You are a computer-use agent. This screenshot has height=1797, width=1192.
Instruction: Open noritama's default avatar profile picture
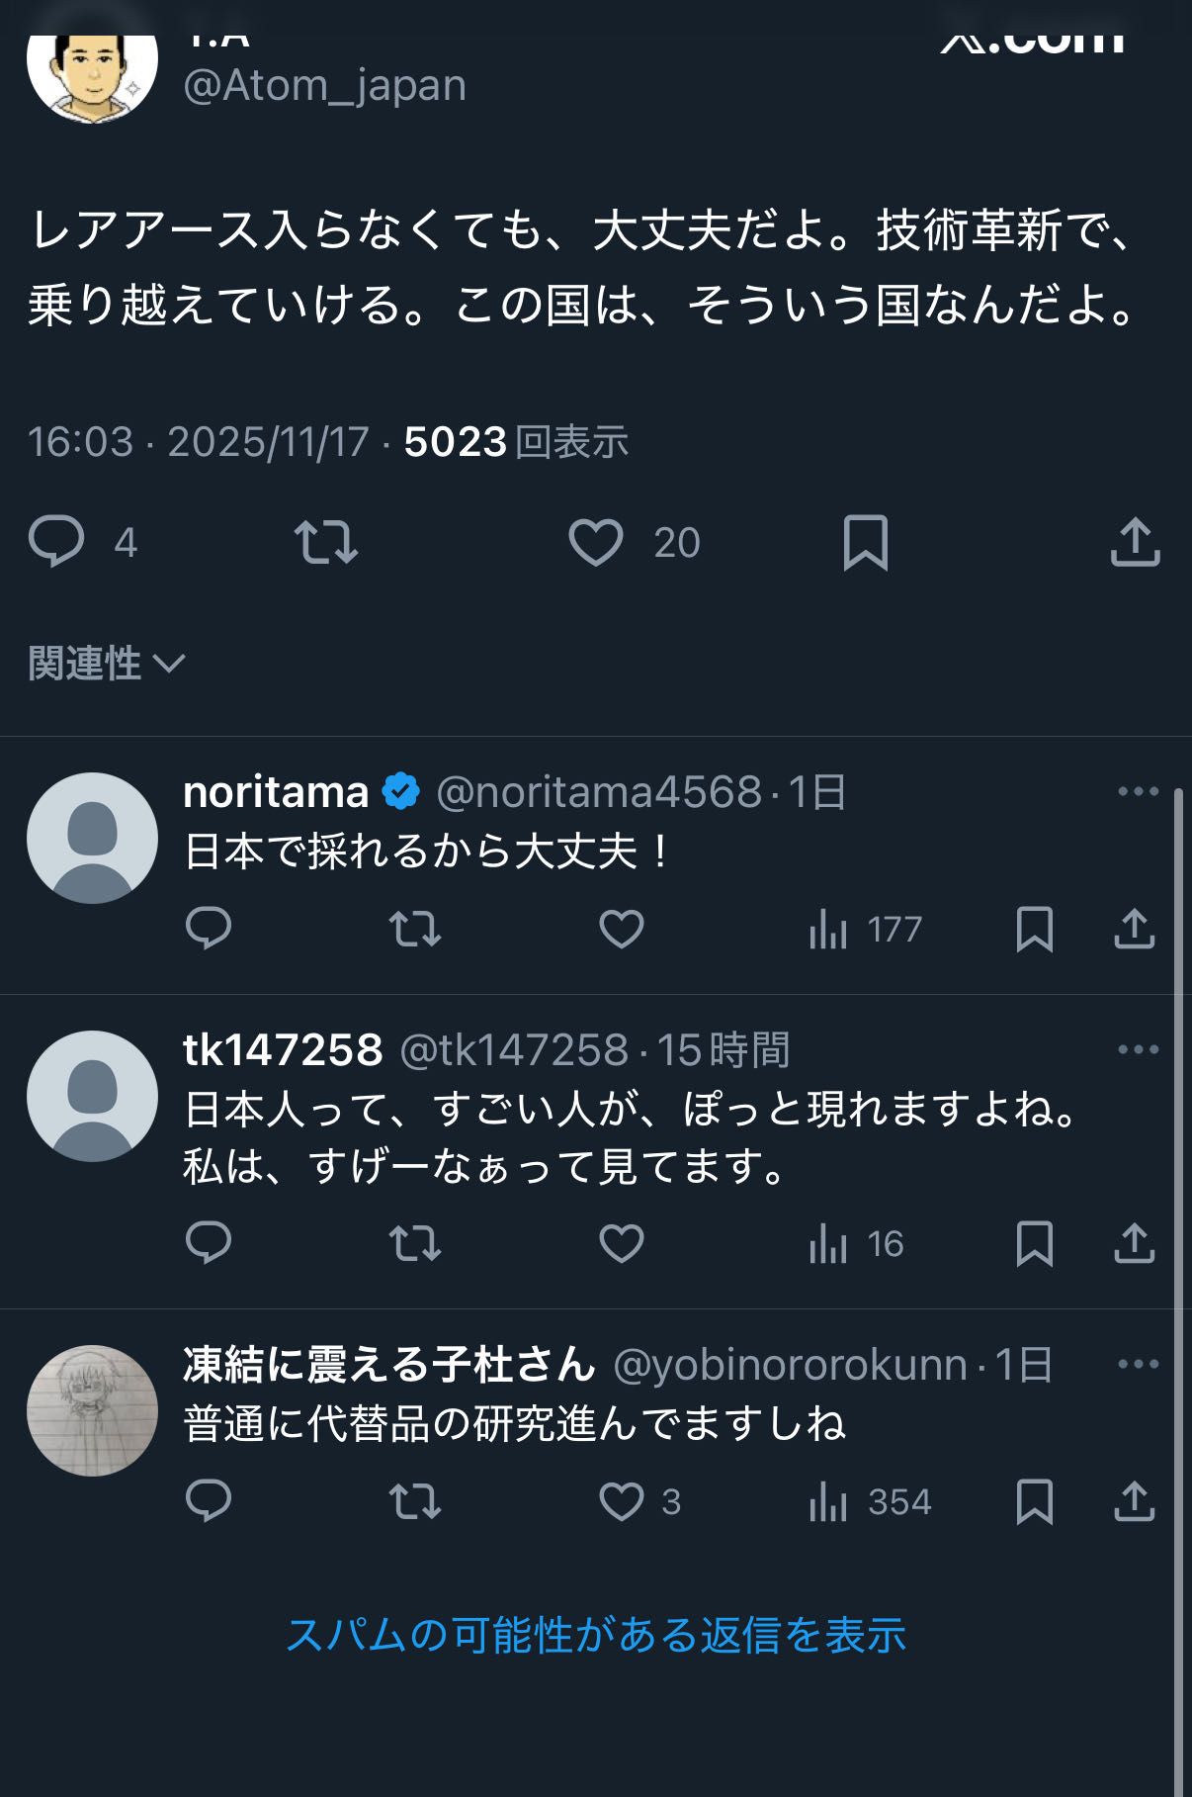(x=92, y=838)
